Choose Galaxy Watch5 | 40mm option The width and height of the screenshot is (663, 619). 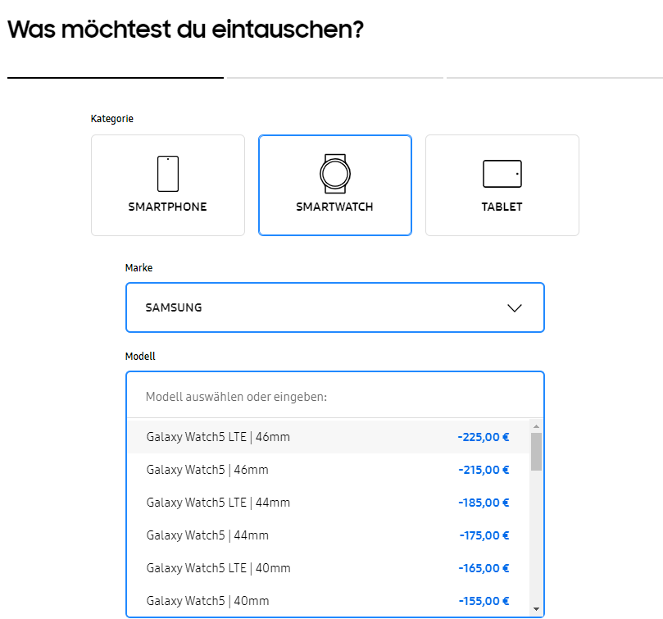click(x=207, y=601)
